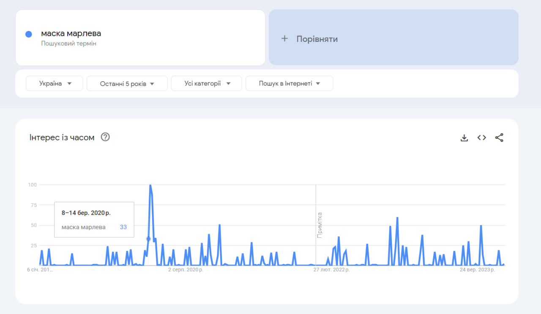Expand the Останні 5 років time range selector
Viewport: 541px width, 314px height.
coord(127,83)
